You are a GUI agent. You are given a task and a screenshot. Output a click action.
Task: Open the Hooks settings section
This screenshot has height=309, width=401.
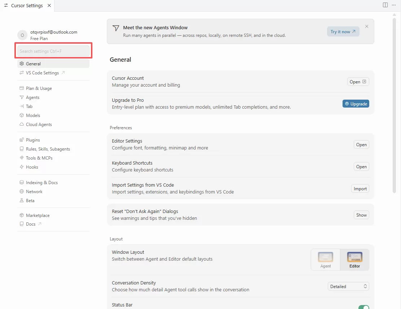coord(53,167)
